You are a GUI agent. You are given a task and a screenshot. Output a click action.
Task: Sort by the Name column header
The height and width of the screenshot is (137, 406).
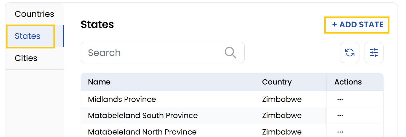pos(99,82)
